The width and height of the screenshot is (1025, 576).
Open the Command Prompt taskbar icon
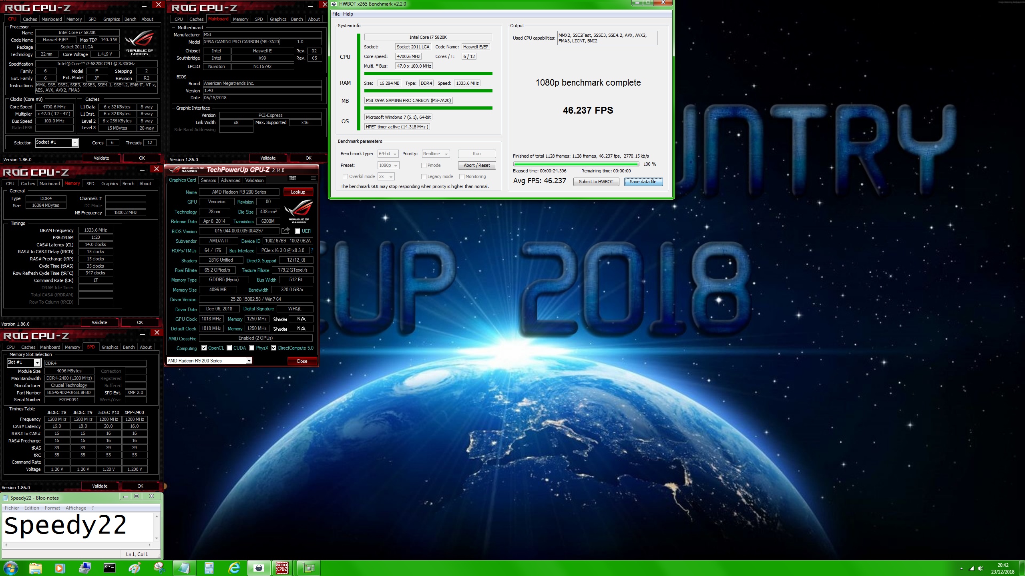(x=109, y=568)
